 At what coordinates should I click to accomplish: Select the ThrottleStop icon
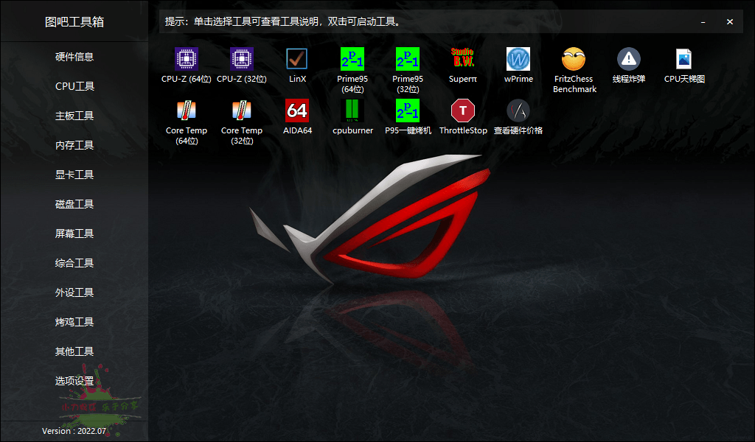click(463, 110)
